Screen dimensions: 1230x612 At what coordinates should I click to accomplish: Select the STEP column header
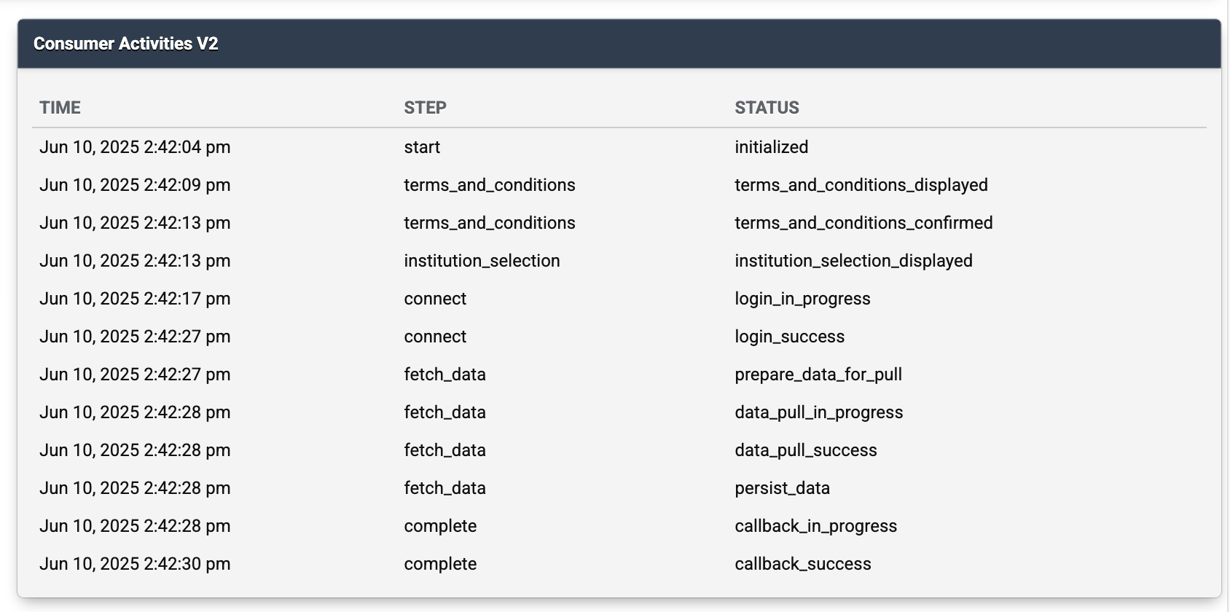(x=425, y=108)
